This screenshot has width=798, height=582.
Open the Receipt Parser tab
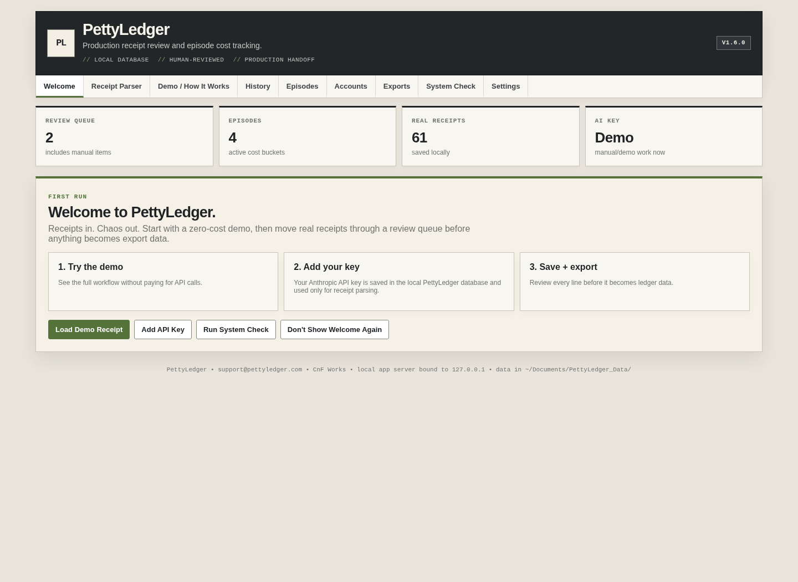[x=116, y=86]
